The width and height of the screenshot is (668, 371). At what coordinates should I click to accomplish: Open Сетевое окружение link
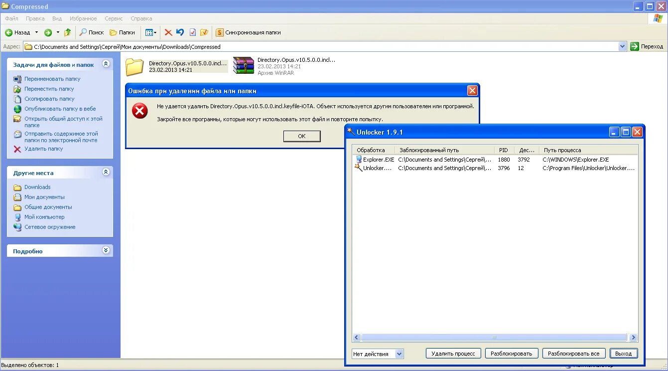pyautogui.click(x=50, y=227)
